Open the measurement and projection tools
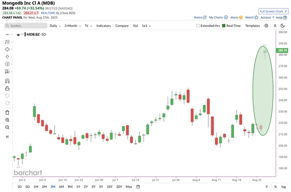This screenshot has width=291, height=192. point(7,71)
